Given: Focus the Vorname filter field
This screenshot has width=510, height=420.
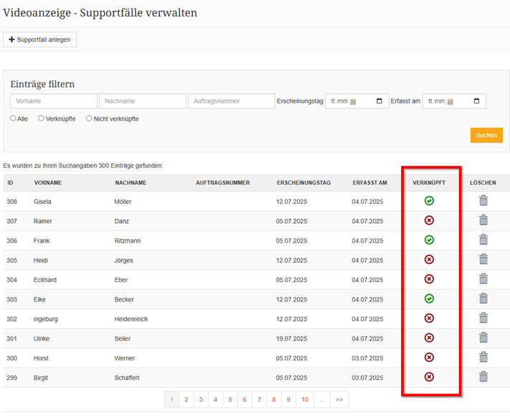Looking at the screenshot, I should point(54,101).
